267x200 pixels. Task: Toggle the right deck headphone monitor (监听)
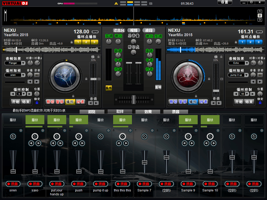pos(158,87)
